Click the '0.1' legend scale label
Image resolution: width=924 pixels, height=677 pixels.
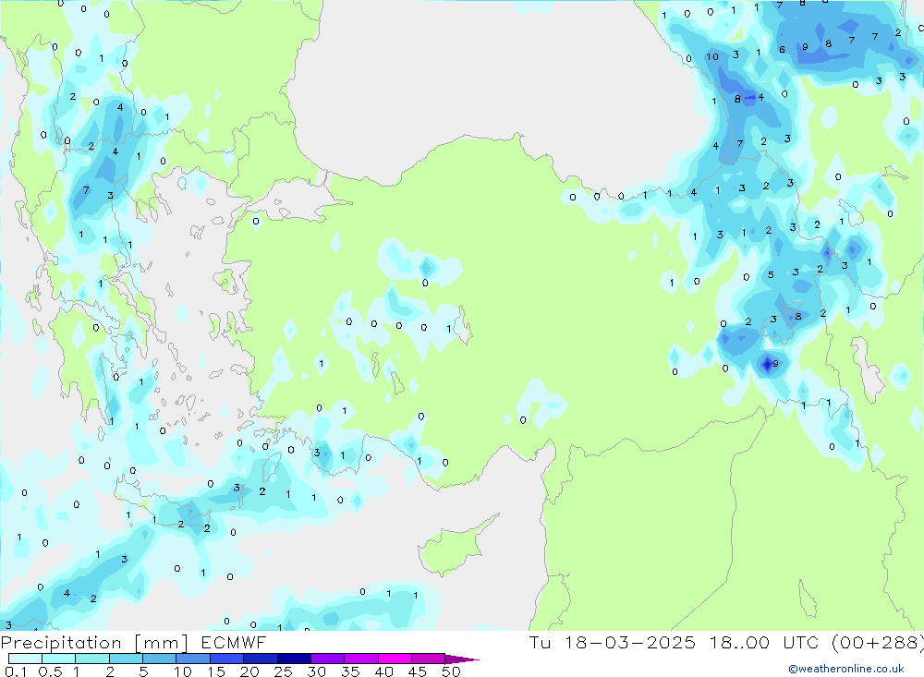(16, 671)
